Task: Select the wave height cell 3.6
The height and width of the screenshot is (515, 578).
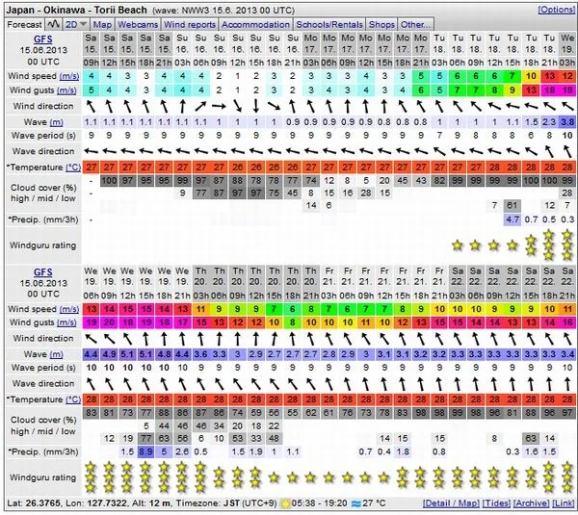Action: point(201,354)
